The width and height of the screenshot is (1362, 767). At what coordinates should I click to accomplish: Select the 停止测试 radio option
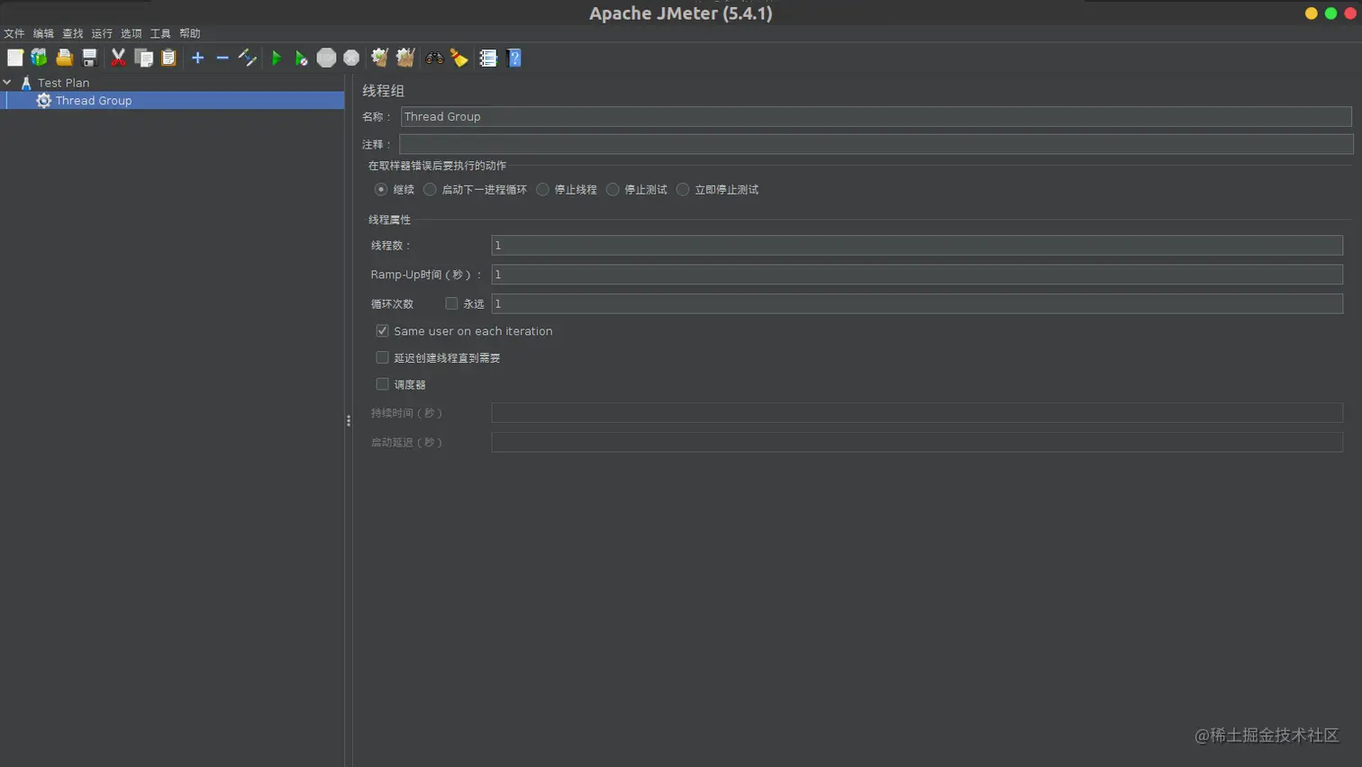613,189
